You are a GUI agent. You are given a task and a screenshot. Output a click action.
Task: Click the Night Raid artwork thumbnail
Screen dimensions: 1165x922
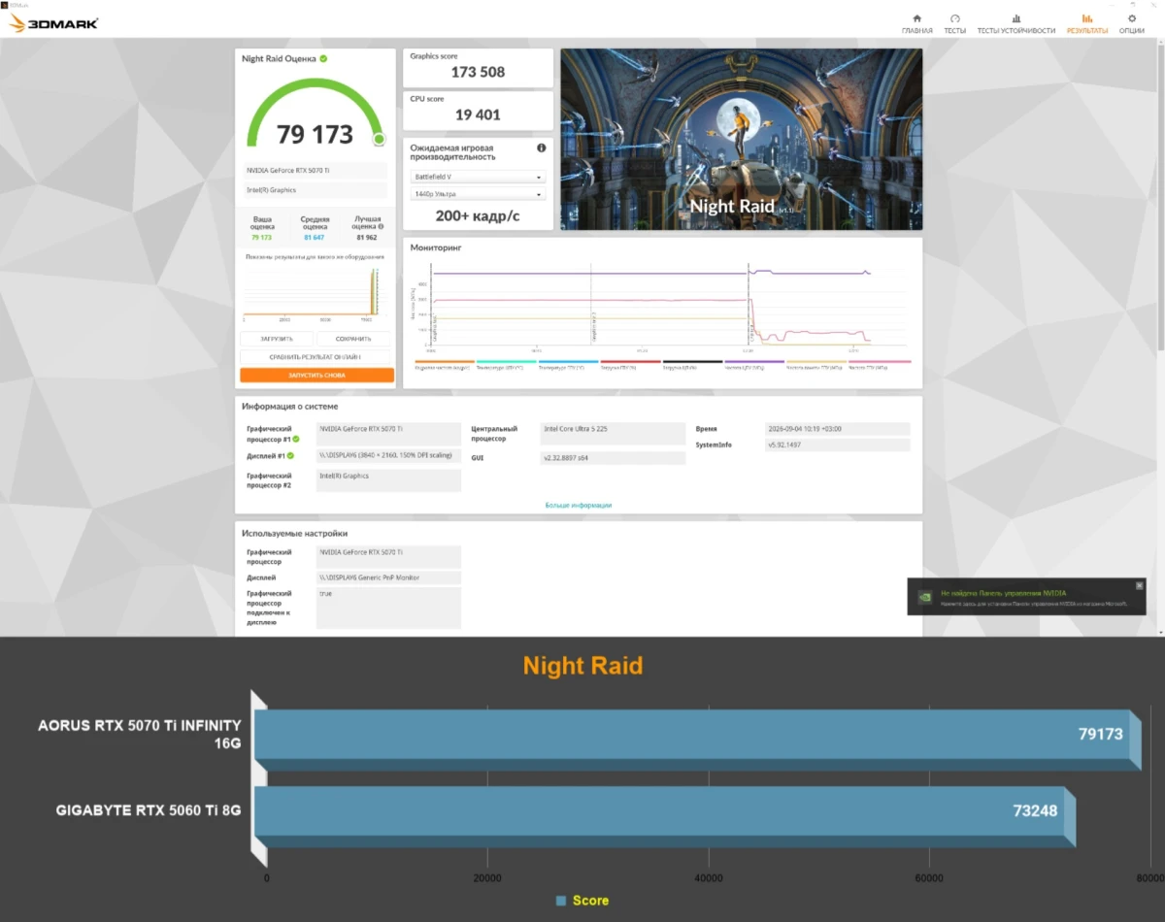click(741, 140)
